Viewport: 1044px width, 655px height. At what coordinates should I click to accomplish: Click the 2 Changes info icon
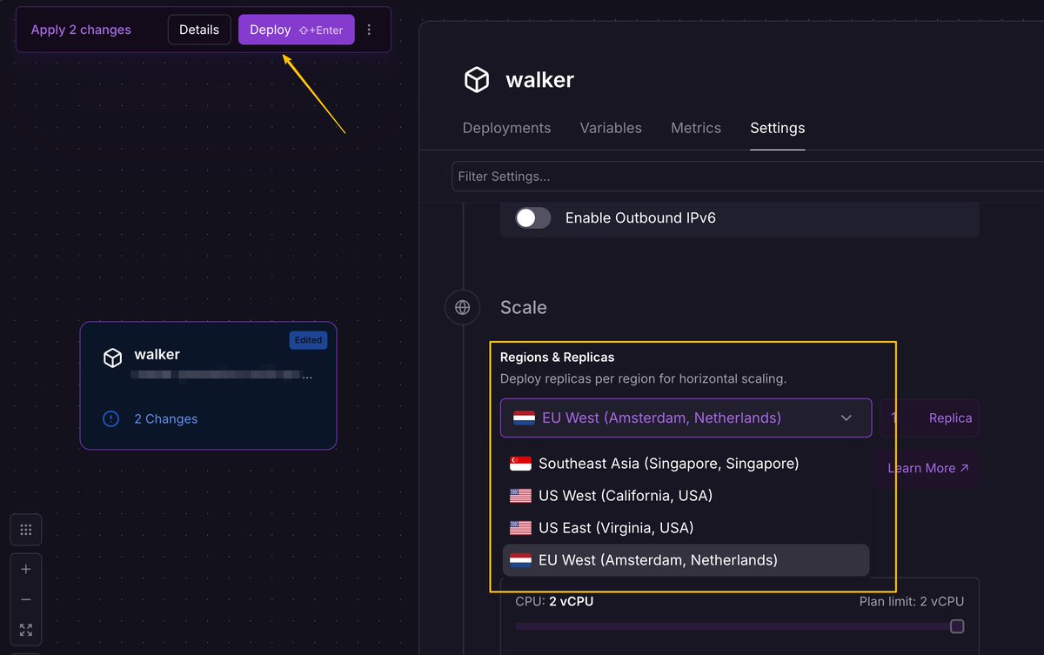[x=110, y=418]
